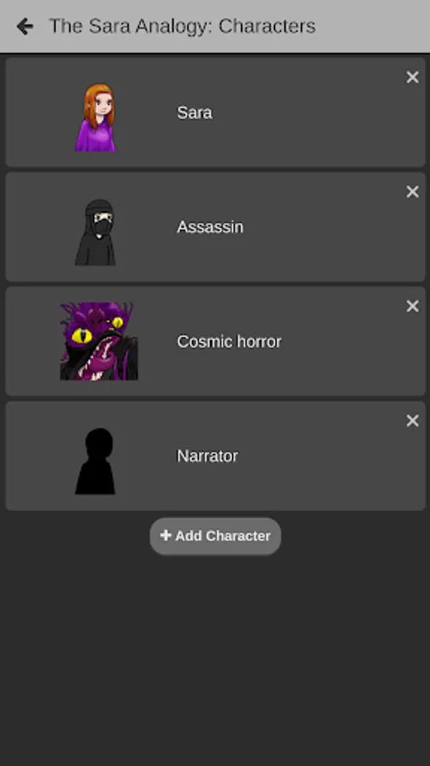Go back using the header arrow
Screen dimensions: 430x766
pos(25,26)
